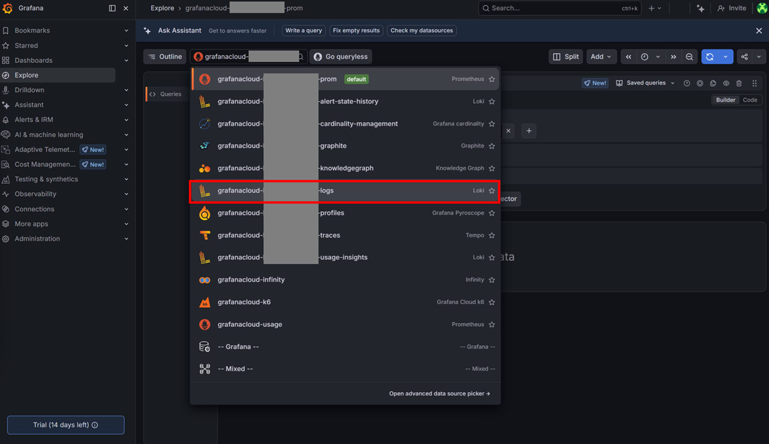Dock the sidebar menu panel icon
Screen dimensions: 769x444
112,8
